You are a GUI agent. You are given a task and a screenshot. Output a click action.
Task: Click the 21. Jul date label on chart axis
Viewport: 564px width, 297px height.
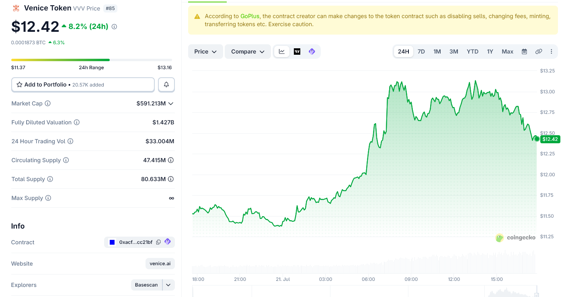[x=283, y=279]
